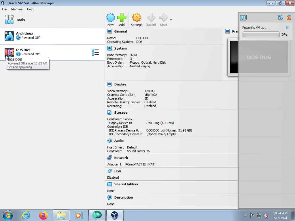Open Settings with the gear icon
The width and height of the screenshot is (295, 221).
137,18
